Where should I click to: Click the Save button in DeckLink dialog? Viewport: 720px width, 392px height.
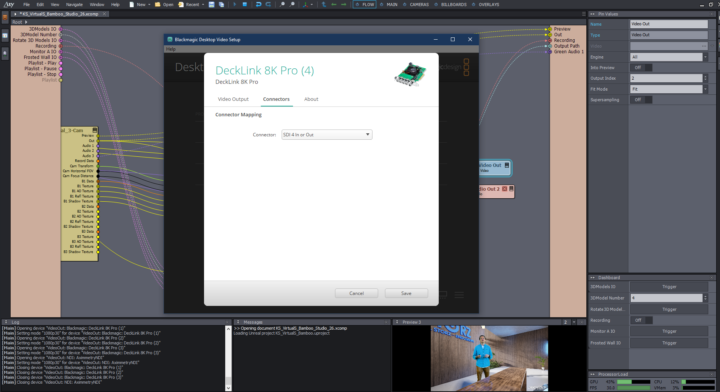click(x=406, y=293)
